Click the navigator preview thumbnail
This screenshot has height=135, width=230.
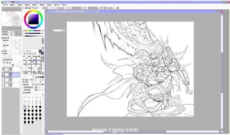pos(11,19)
